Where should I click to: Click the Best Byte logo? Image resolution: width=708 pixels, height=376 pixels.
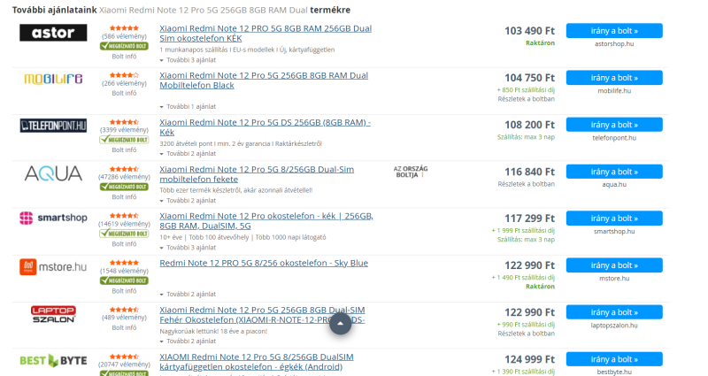tap(53, 361)
